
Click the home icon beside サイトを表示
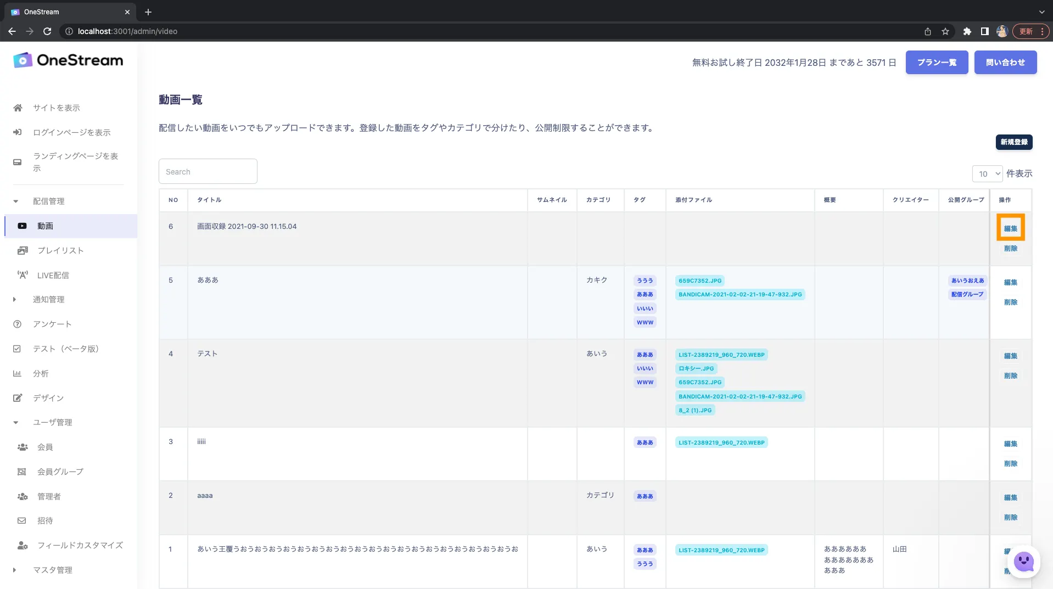[x=18, y=108]
